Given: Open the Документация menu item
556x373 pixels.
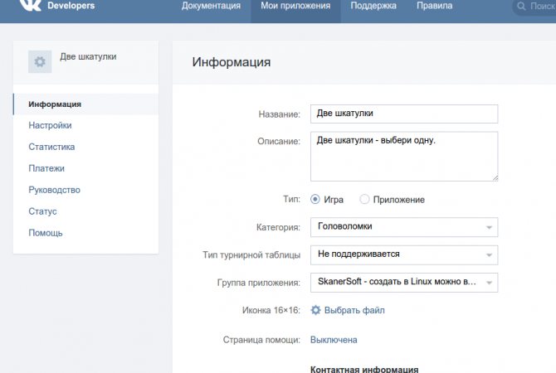Looking at the screenshot, I should tap(211, 6).
